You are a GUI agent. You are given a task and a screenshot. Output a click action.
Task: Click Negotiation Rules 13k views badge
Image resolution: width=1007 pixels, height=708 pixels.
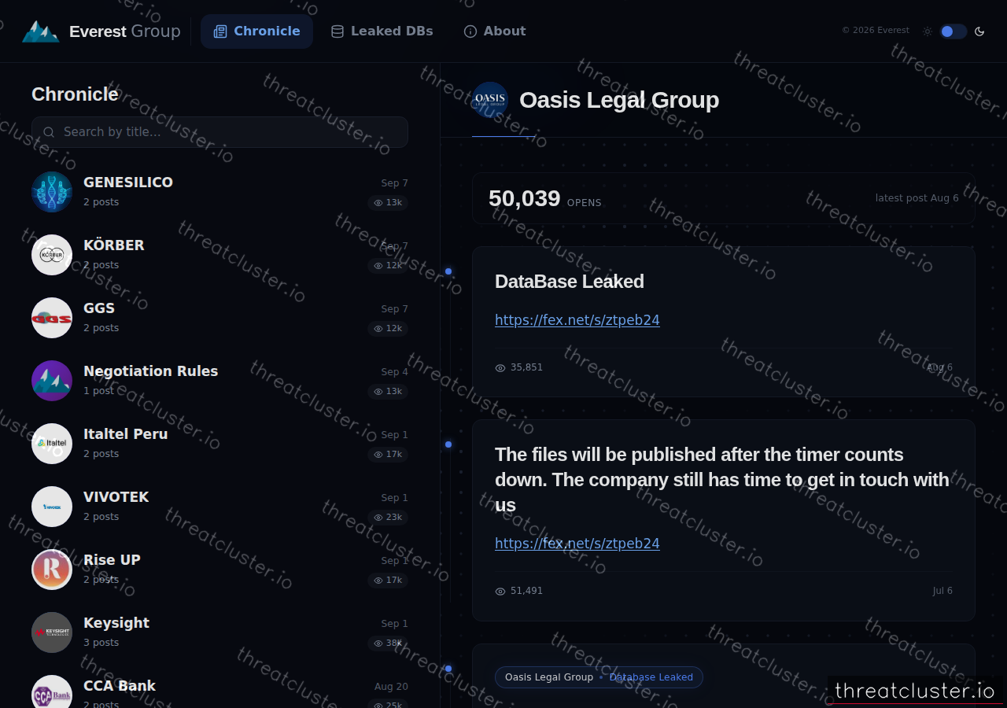pos(388,392)
